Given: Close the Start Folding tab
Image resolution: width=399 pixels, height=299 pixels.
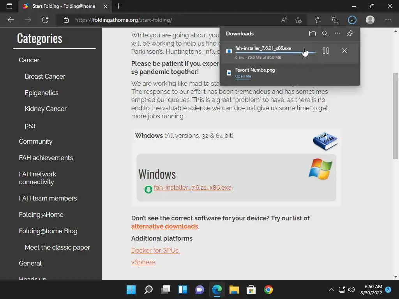Looking at the screenshot, I should coord(105,6).
